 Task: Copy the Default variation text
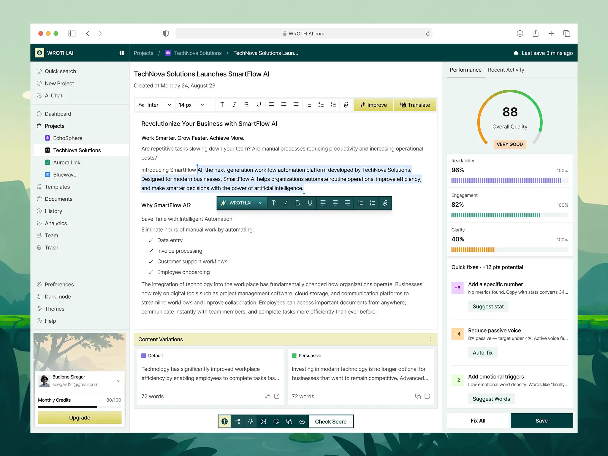coord(267,396)
